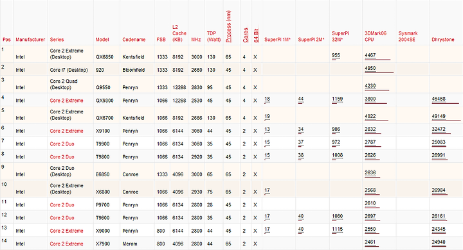The image size is (463, 250).
Task: Click 3DMark06 score 4230 for Q9550
Action: pyautogui.click(x=370, y=86)
